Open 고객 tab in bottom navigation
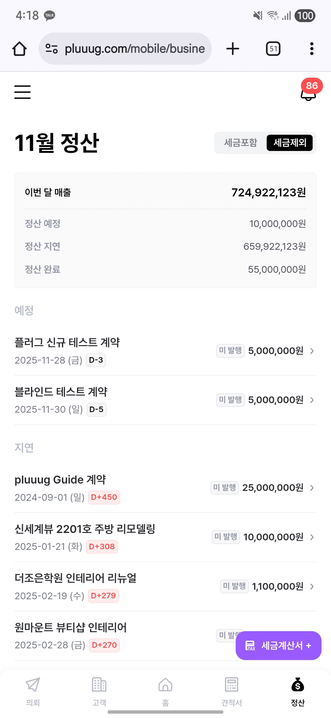The height and width of the screenshot is (718, 331). [x=99, y=690]
